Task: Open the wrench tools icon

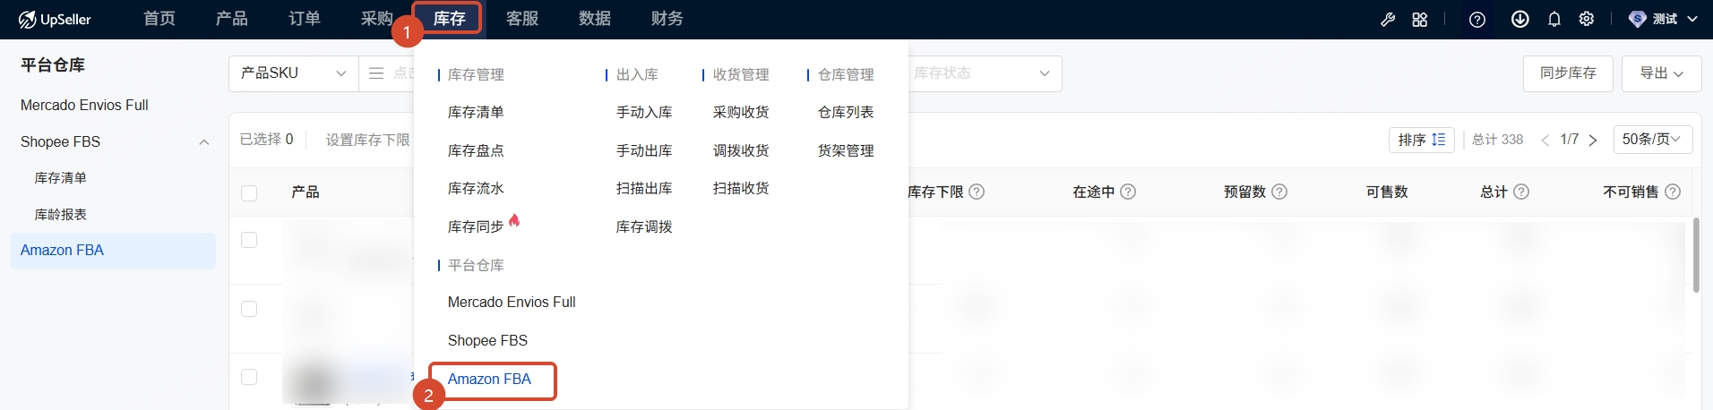Action: tap(1388, 19)
